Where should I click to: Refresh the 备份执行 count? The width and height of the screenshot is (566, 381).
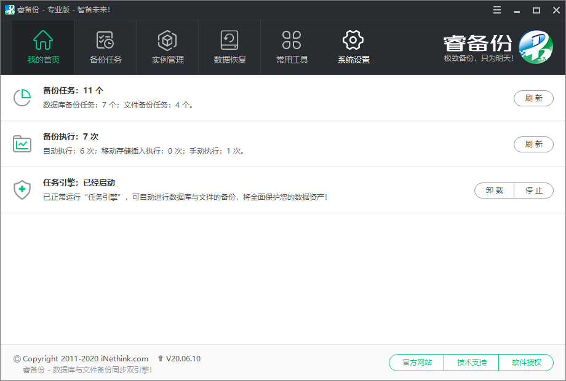(533, 144)
